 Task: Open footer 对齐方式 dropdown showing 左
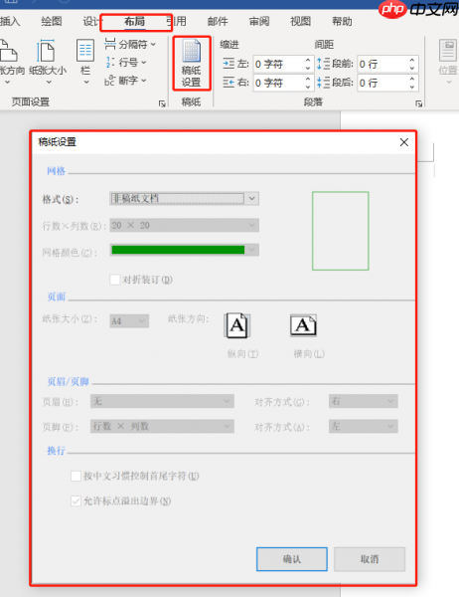click(x=364, y=427)
